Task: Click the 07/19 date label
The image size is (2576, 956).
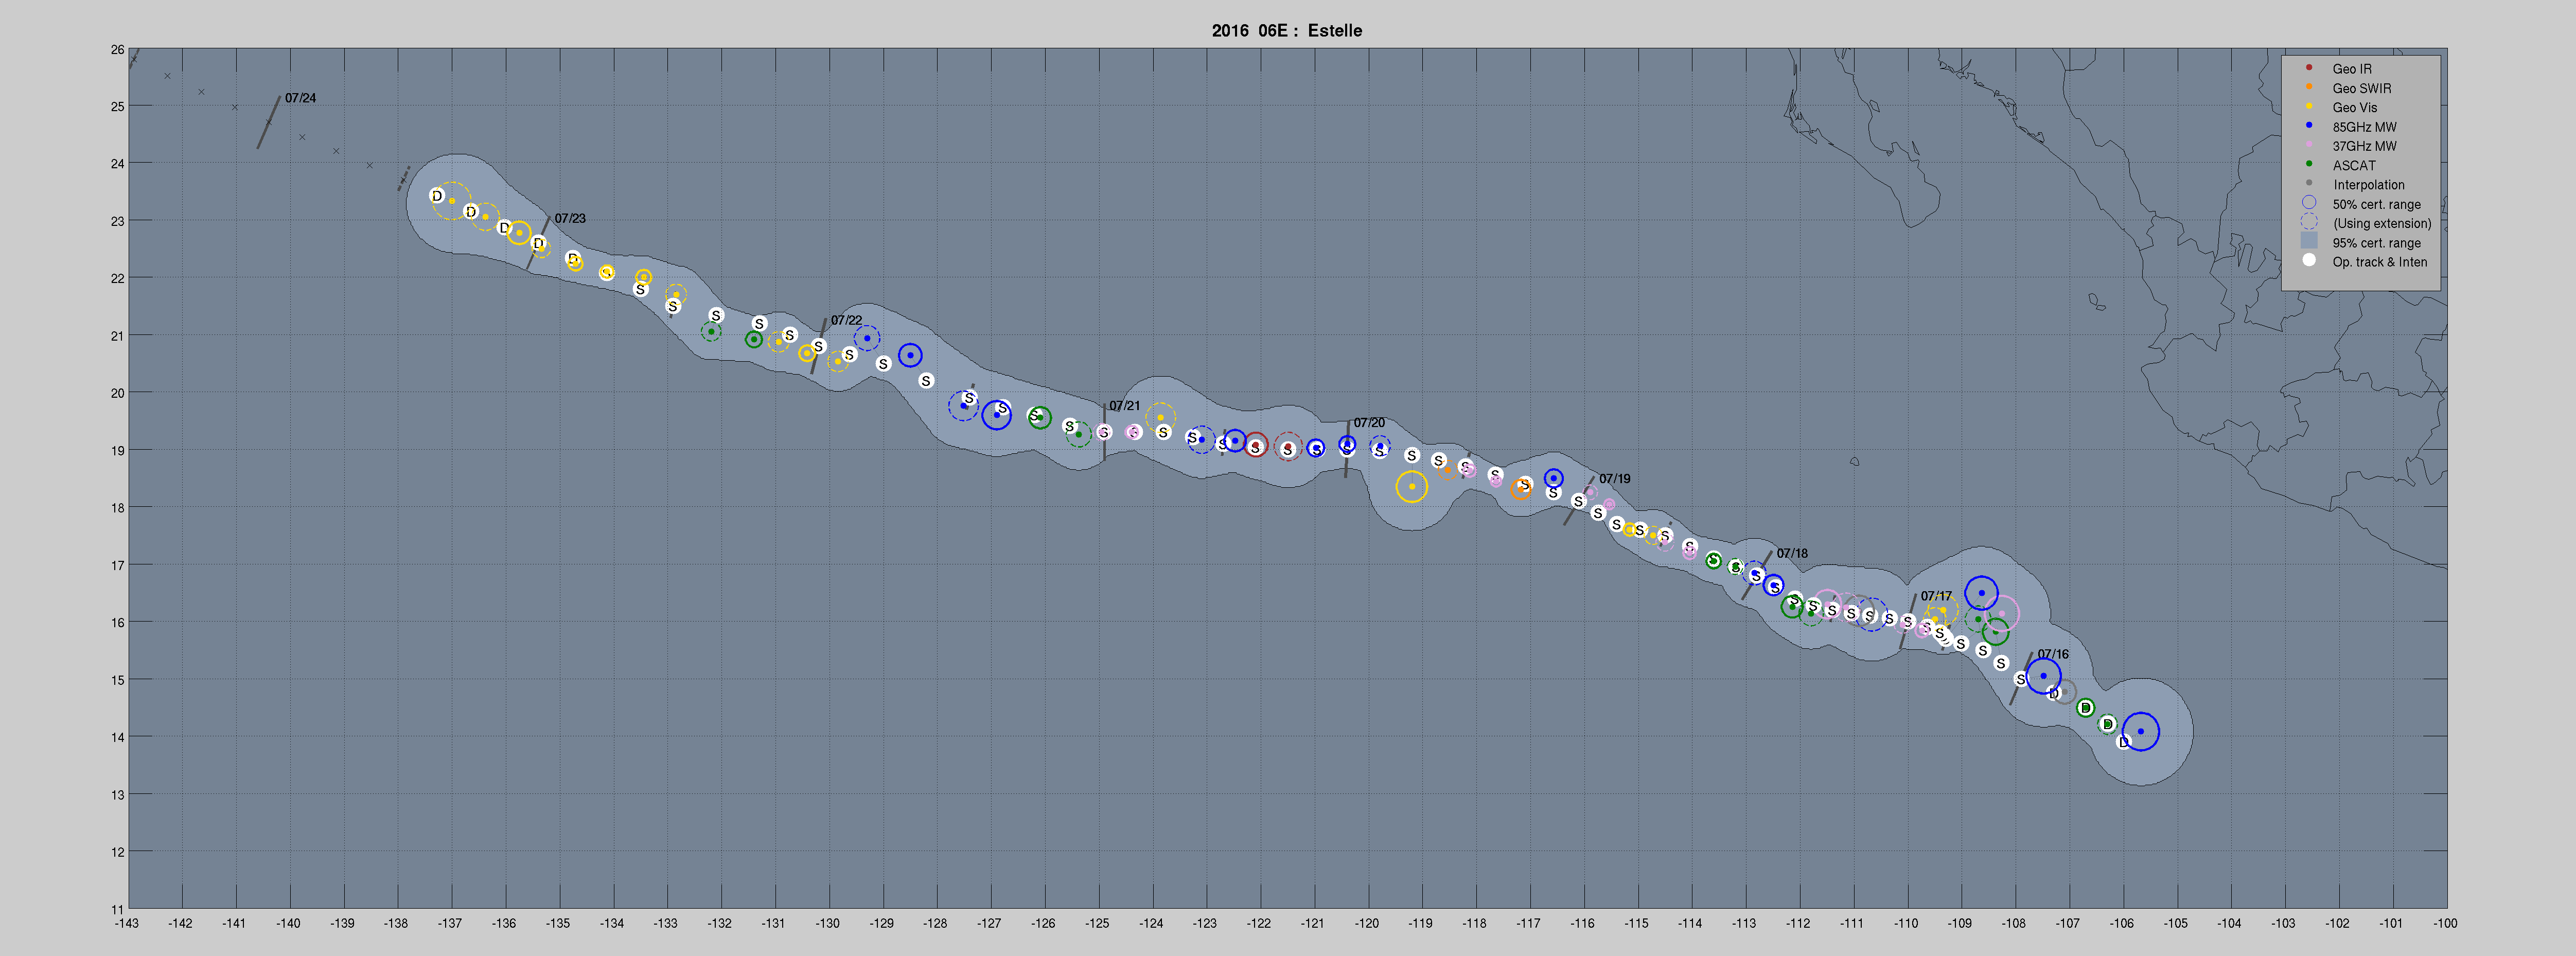Action: tap(1614, 479)
